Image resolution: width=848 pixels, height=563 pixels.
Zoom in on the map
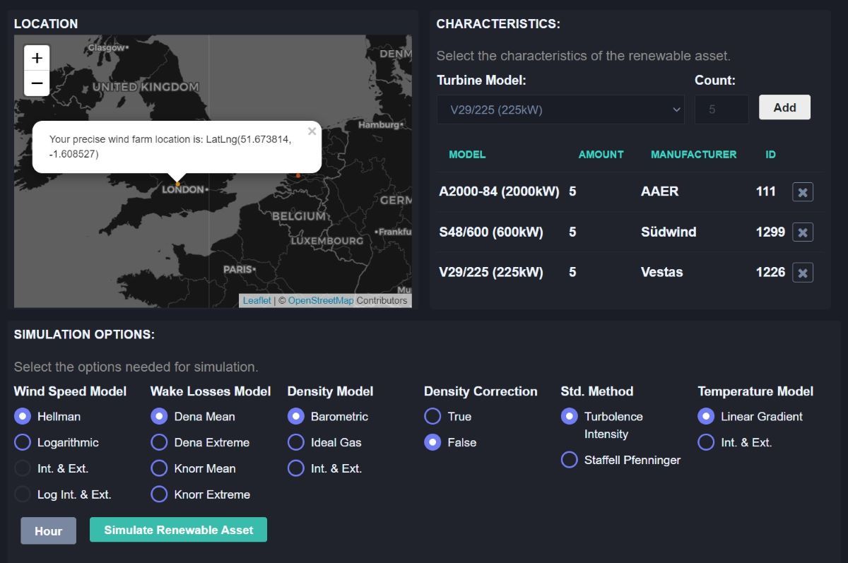pos(37,58)
